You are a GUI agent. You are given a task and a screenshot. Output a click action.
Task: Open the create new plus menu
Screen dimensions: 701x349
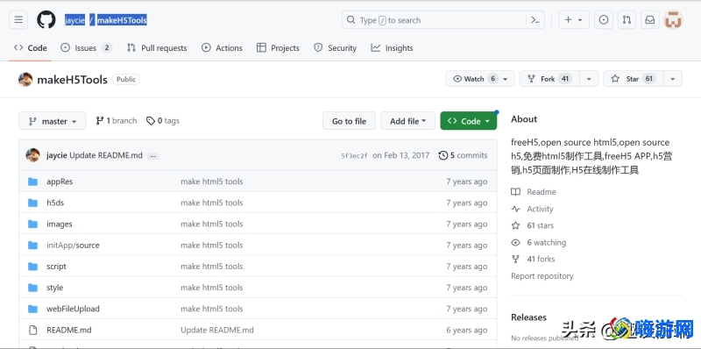click(574, 19)
